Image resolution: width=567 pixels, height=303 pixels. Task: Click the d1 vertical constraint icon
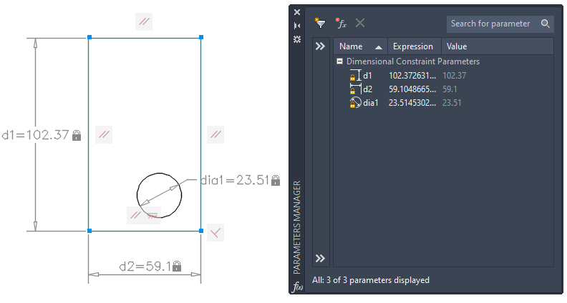(356, 76)
